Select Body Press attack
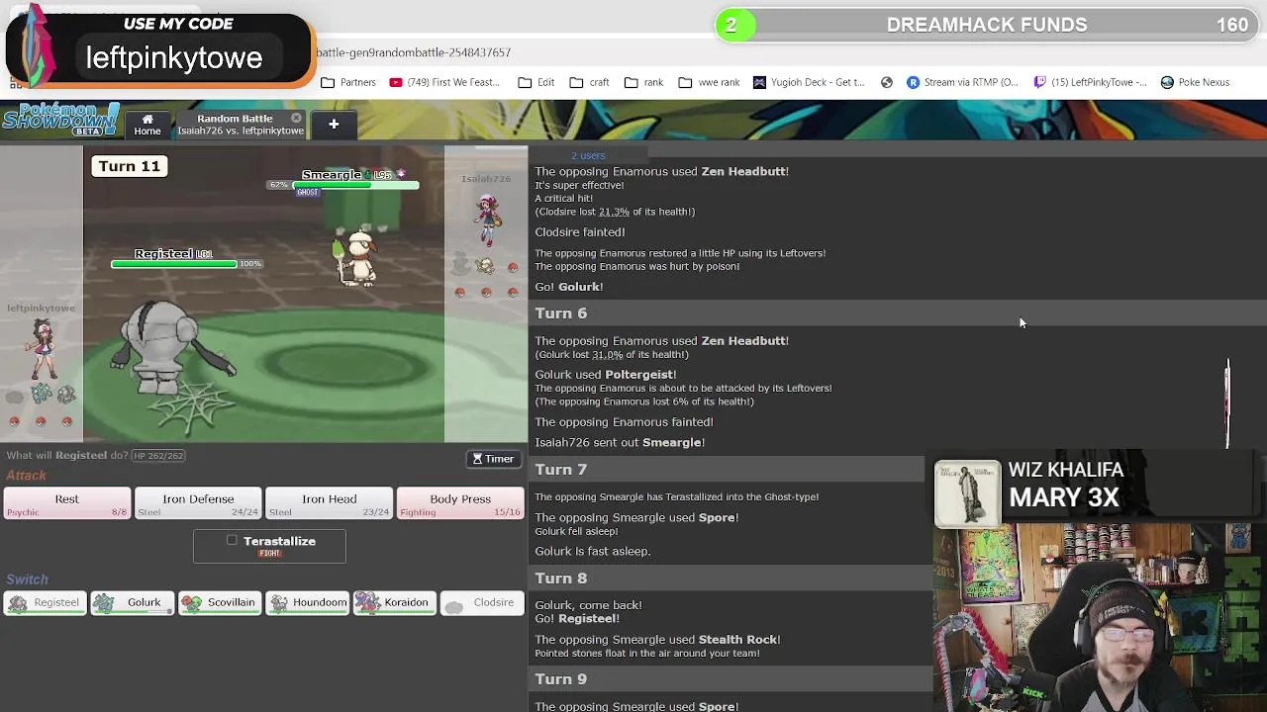1267x712 pixels. tap(459, 503)
